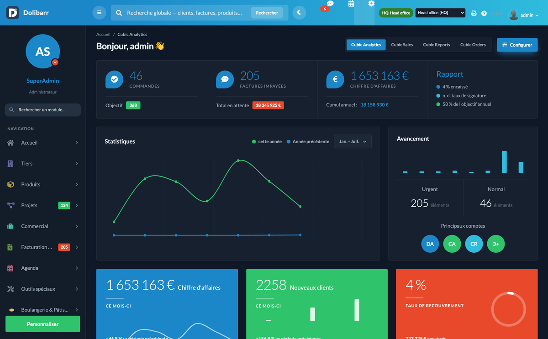This screenshot has width=548, height=339.
Task: Select the Head office [HQ] entity dropdown
Action: (x=440, y=13)
